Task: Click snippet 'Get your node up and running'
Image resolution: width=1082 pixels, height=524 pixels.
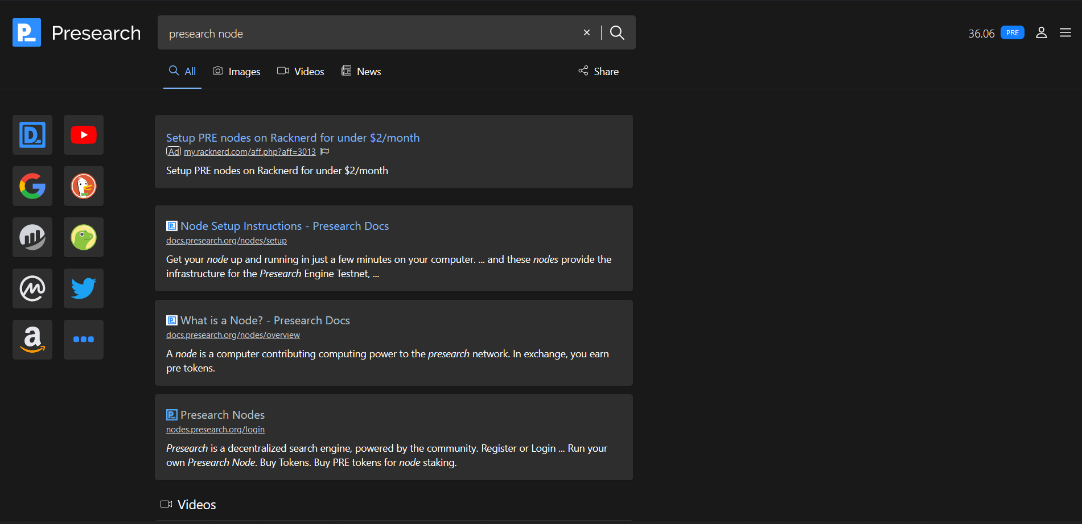Action: [389, 266]
